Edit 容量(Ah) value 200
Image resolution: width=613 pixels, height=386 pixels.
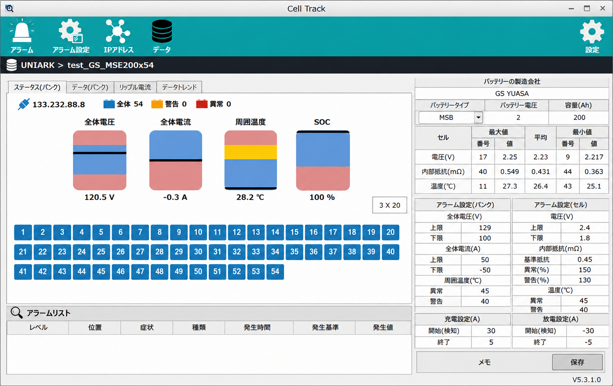click(579, 117)
